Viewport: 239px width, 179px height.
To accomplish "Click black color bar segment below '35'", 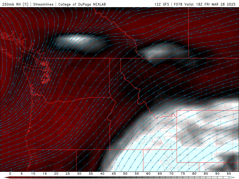I will [91, 178].
